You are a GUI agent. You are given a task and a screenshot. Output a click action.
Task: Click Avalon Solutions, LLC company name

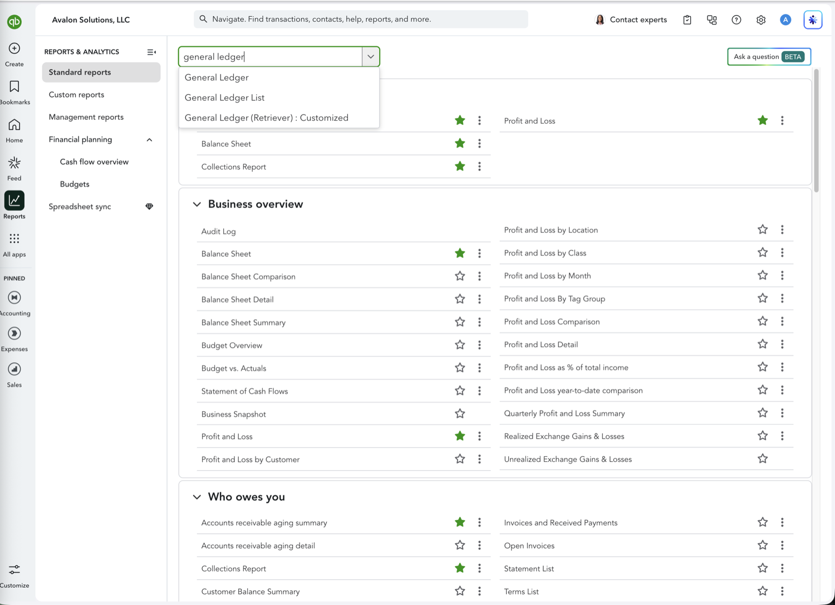pos(91,19)
